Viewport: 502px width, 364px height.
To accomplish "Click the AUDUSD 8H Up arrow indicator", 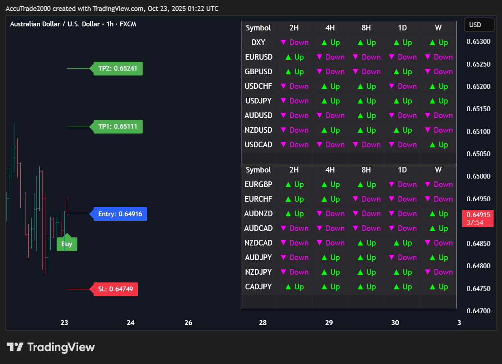I will [366, 116].
